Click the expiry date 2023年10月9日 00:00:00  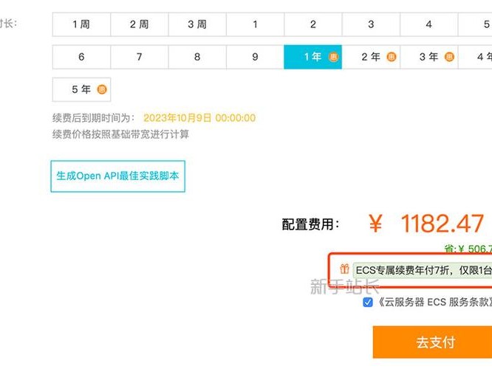pos(199,118)
